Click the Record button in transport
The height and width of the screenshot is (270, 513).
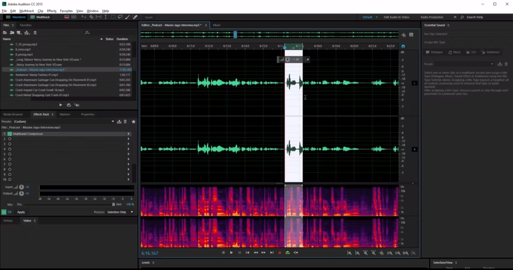279,252
